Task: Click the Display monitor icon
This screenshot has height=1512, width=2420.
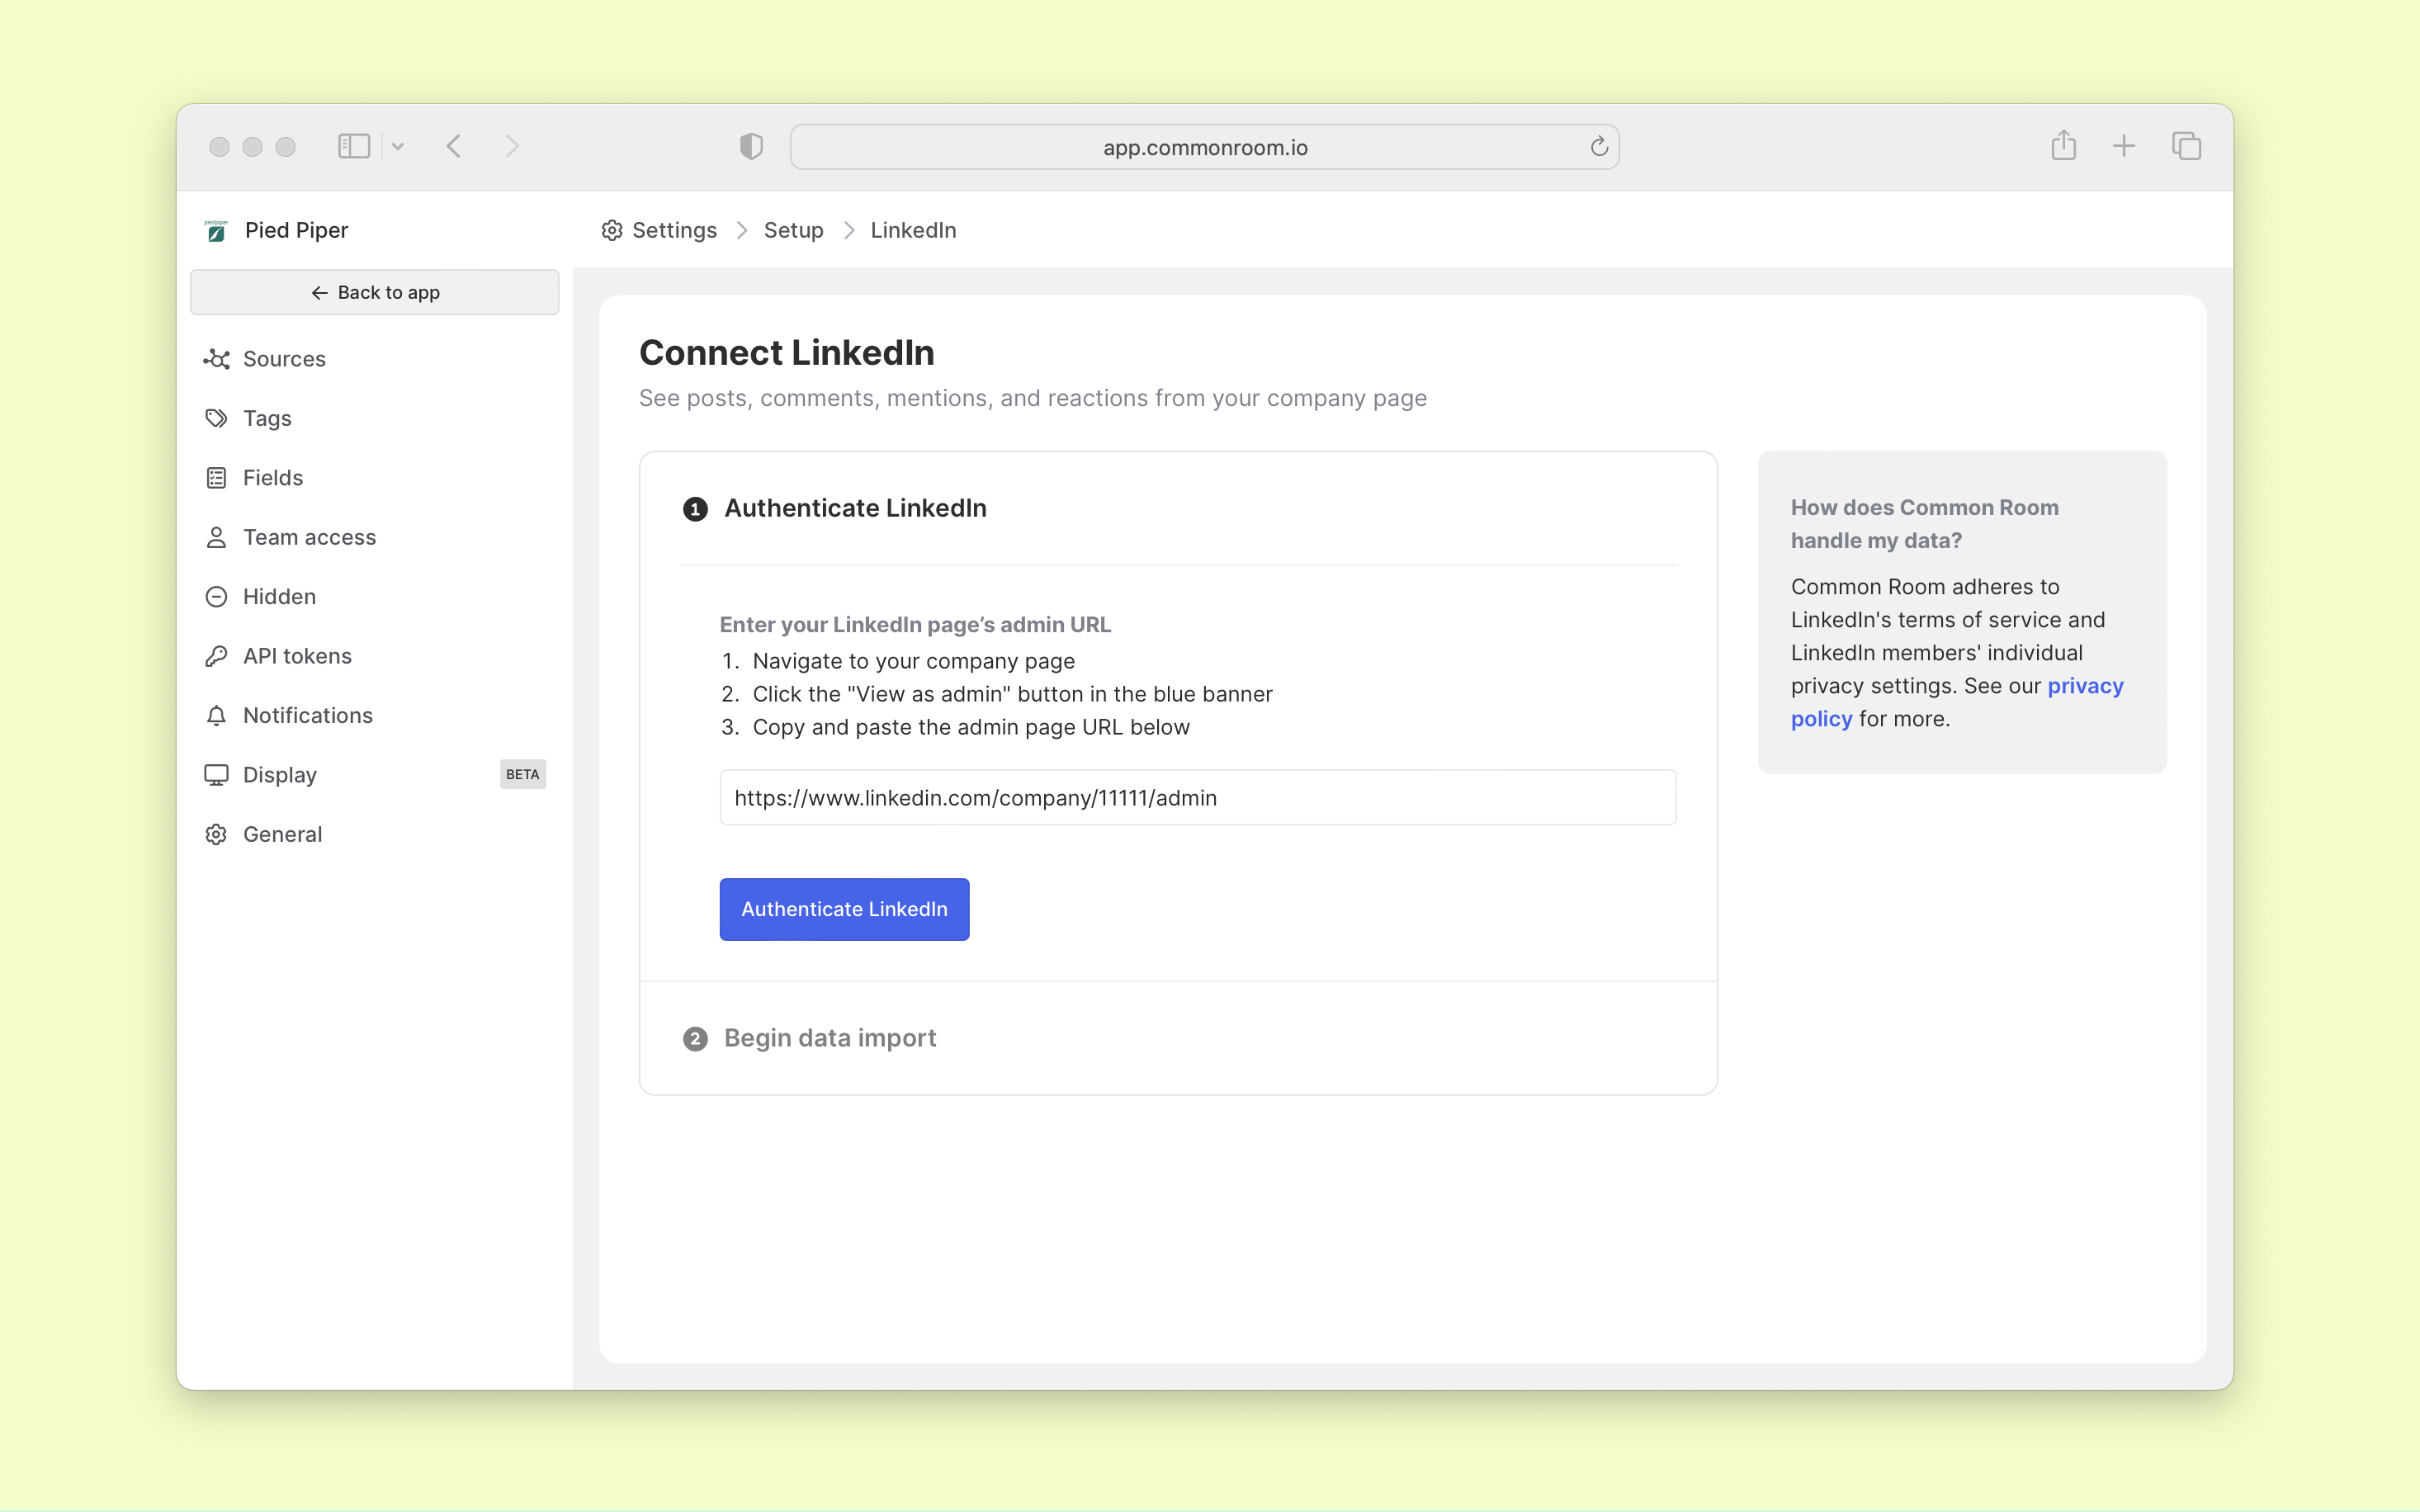Action: 216,775
